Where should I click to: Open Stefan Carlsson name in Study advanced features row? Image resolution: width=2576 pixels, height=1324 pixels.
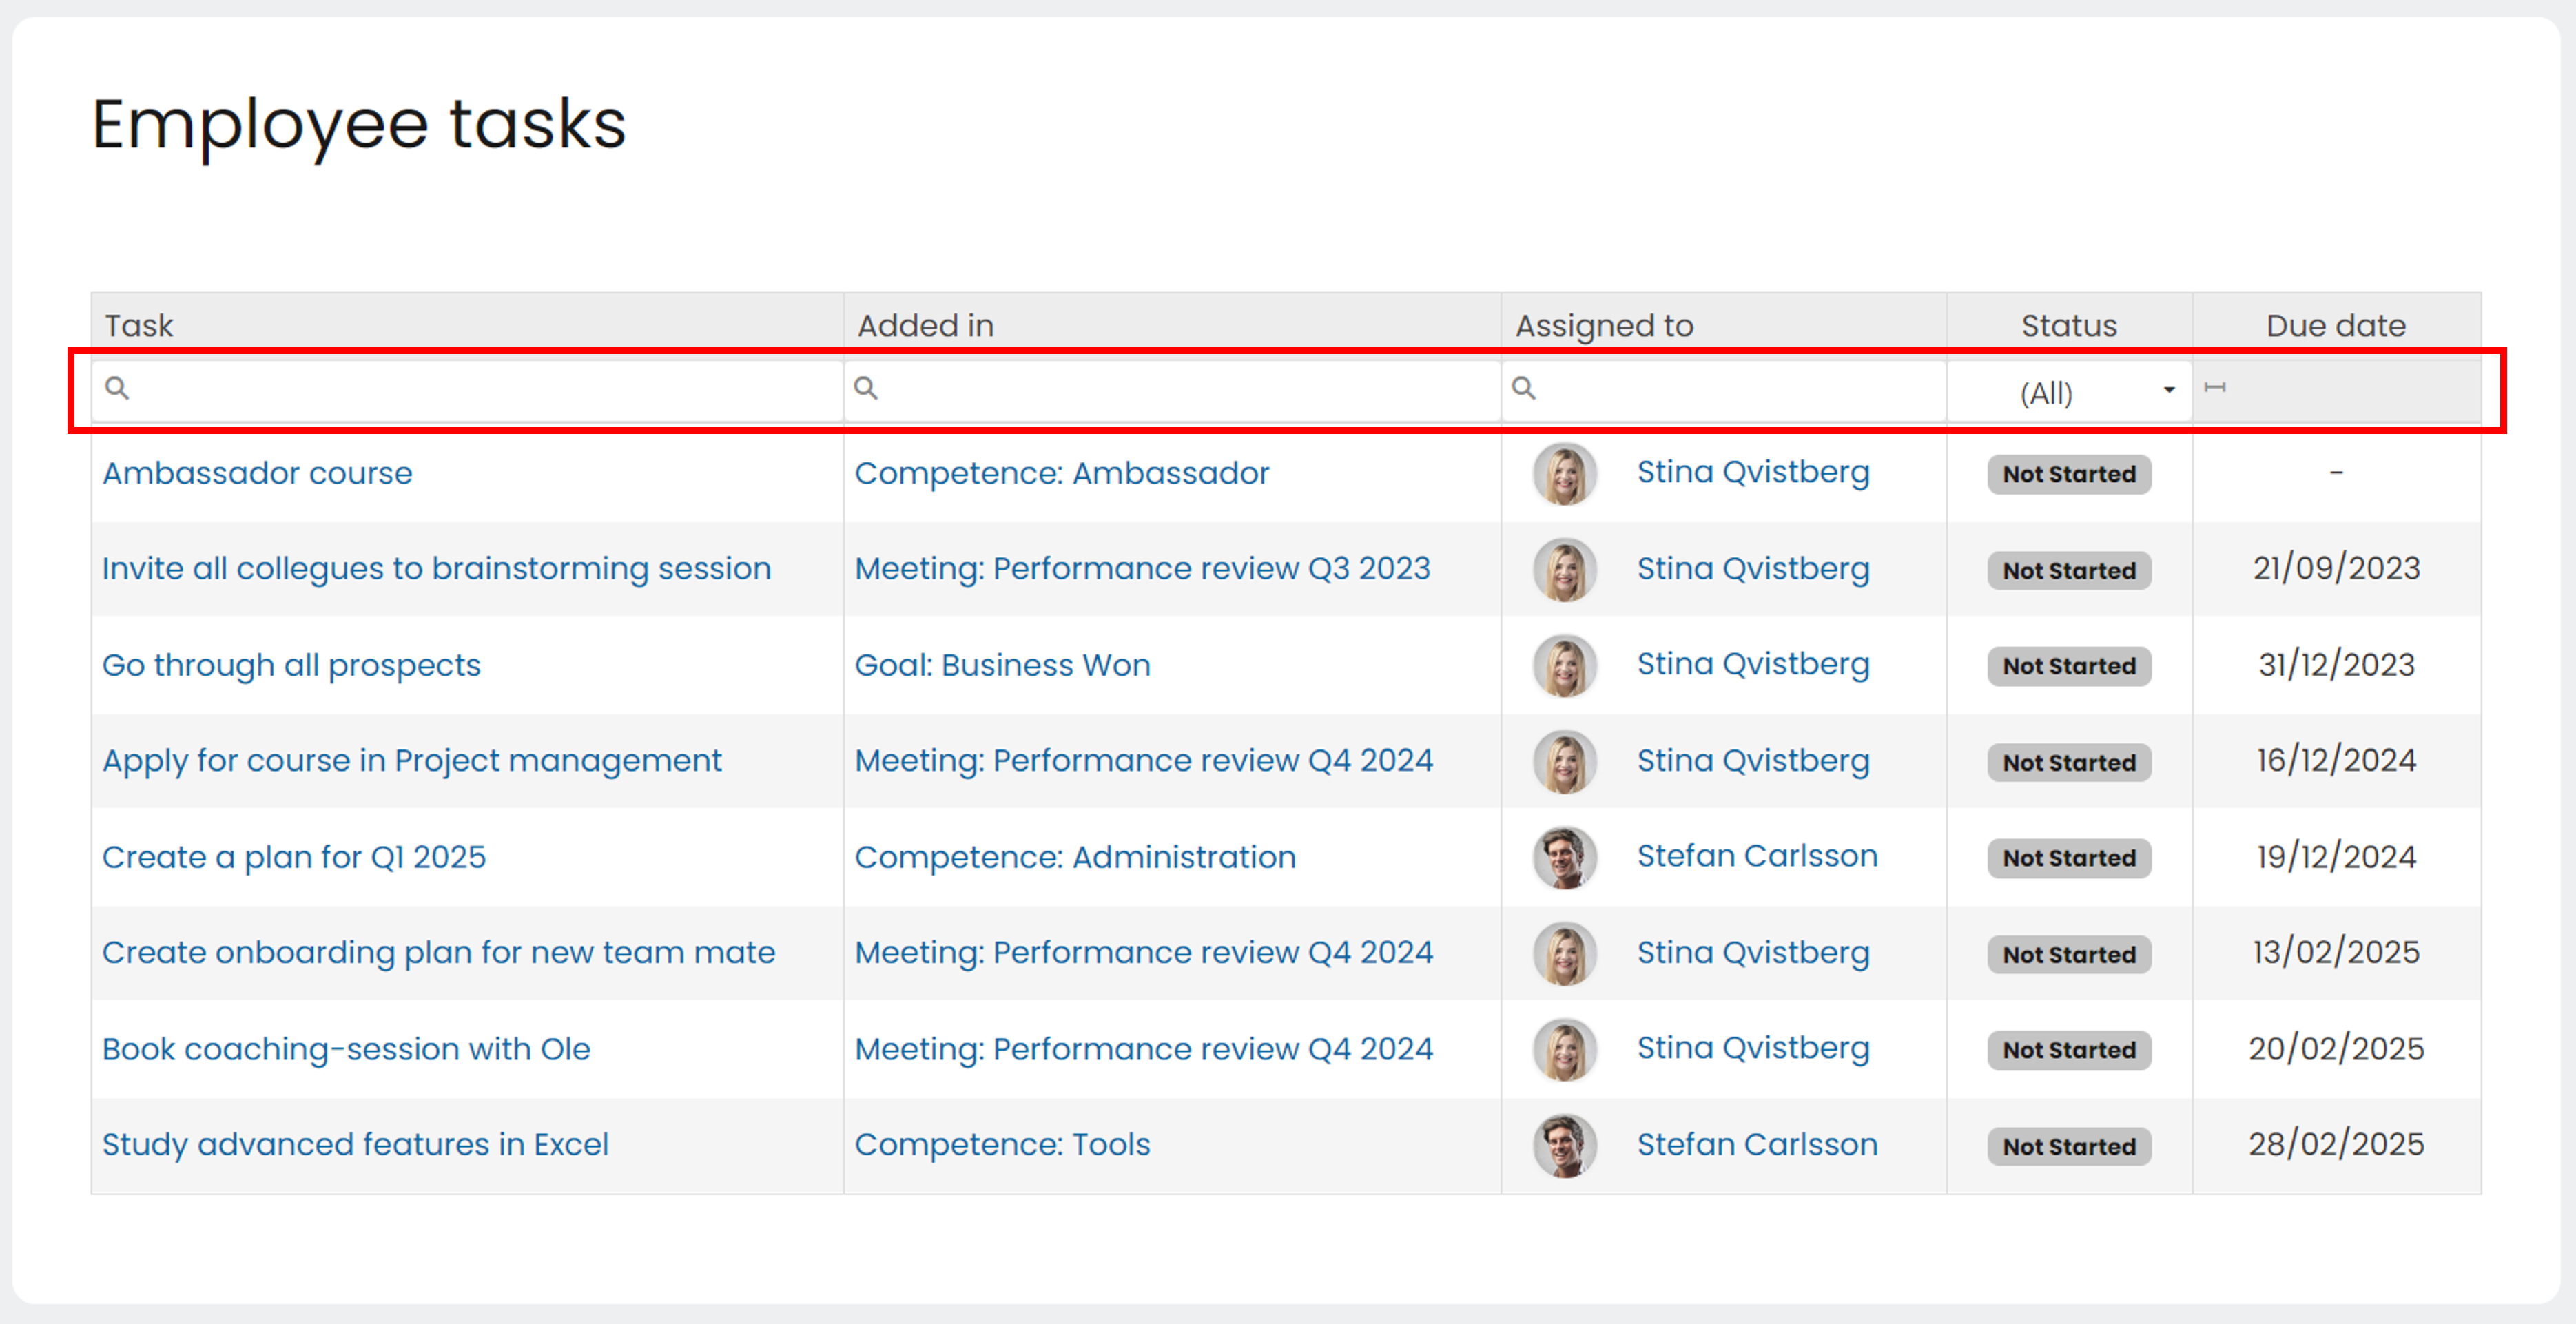(x=1757, y=1144)
